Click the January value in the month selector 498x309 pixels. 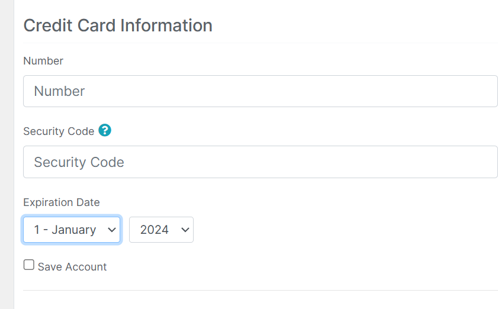click(73, 230)
